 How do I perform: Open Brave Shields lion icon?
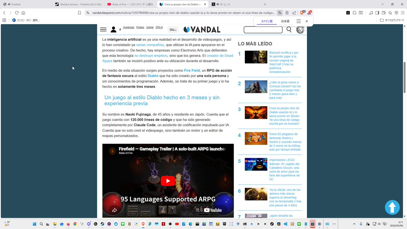(302, 13)
